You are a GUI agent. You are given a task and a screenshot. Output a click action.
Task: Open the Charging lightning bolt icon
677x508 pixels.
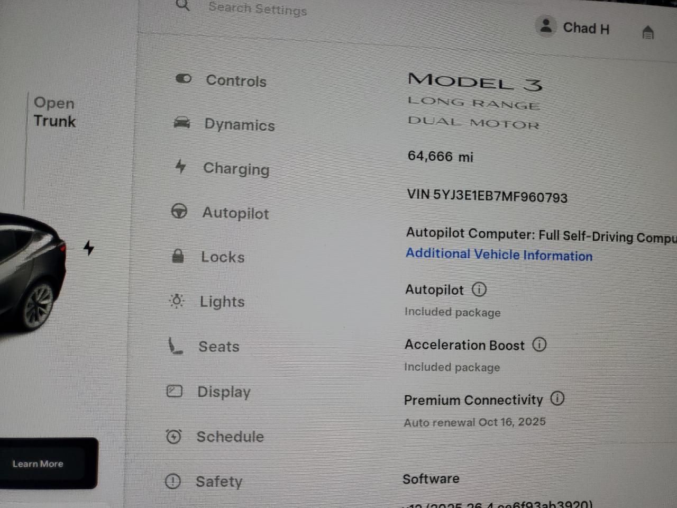tap(181, 167)
